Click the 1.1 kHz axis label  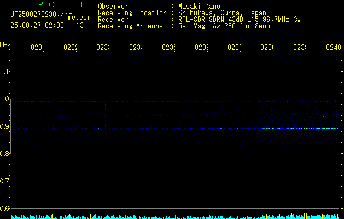[x=4, y=72]
